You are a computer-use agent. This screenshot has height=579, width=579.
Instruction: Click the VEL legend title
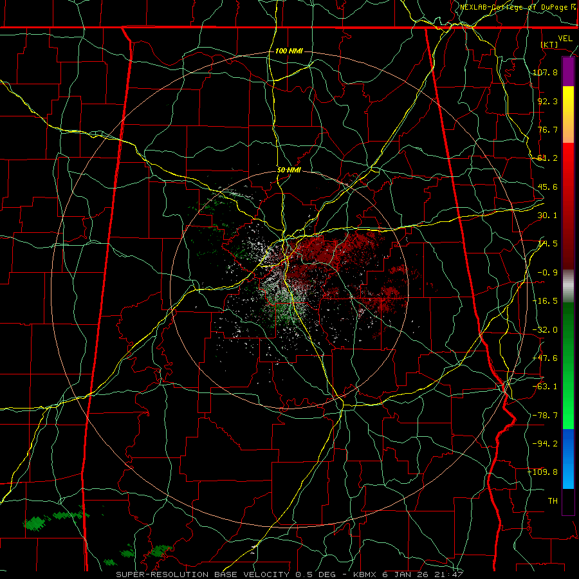pyautogui.click(x=565, y=39)
